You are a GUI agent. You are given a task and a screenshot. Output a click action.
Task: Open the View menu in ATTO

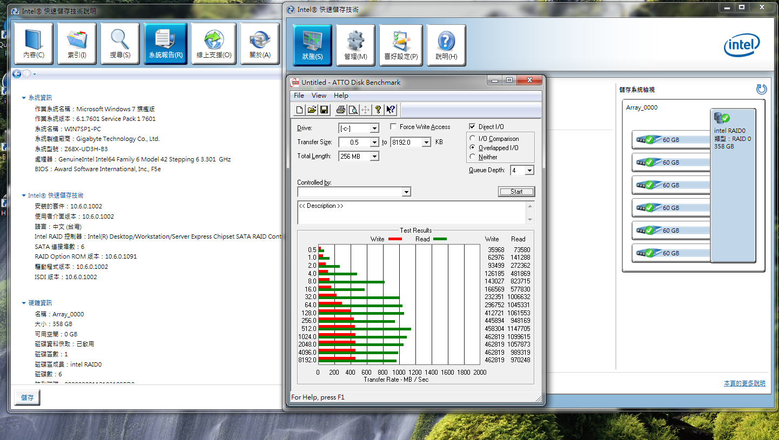click(319, 96)
